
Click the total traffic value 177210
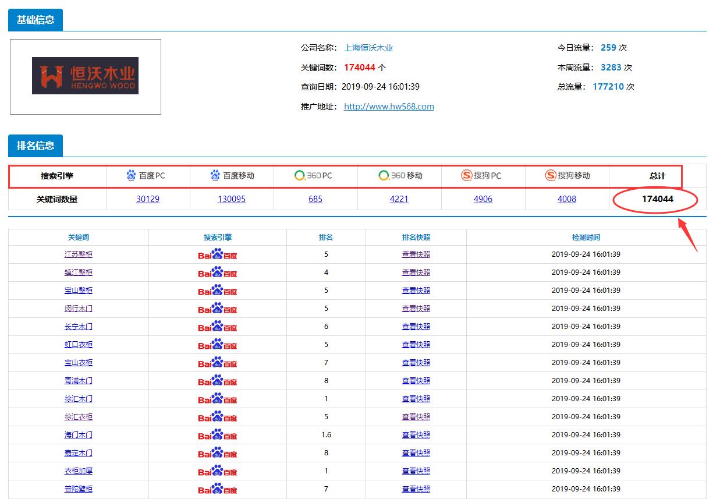608,87
